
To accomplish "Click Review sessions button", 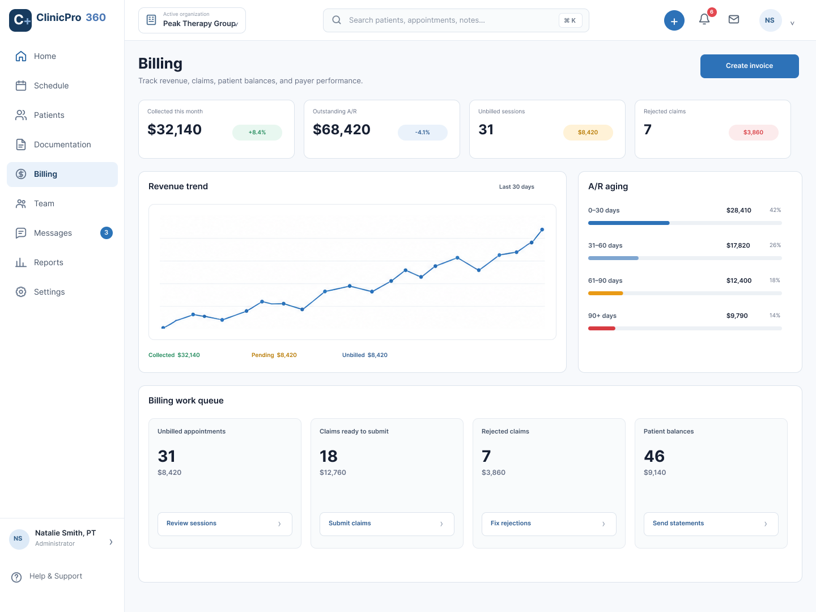I will tap(225, 524).
